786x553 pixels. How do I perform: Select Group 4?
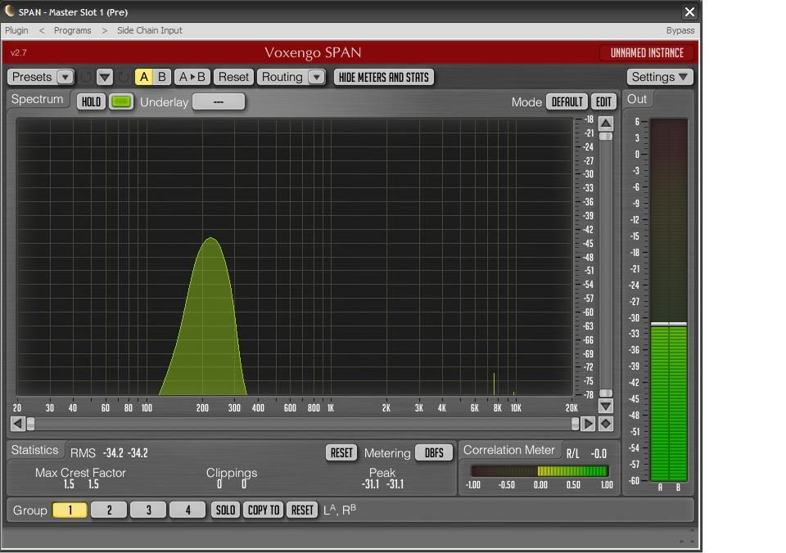[x=187, y=510]
